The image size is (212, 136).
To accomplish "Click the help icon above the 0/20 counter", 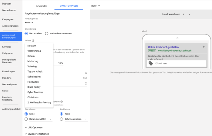I will coord(86,73).
